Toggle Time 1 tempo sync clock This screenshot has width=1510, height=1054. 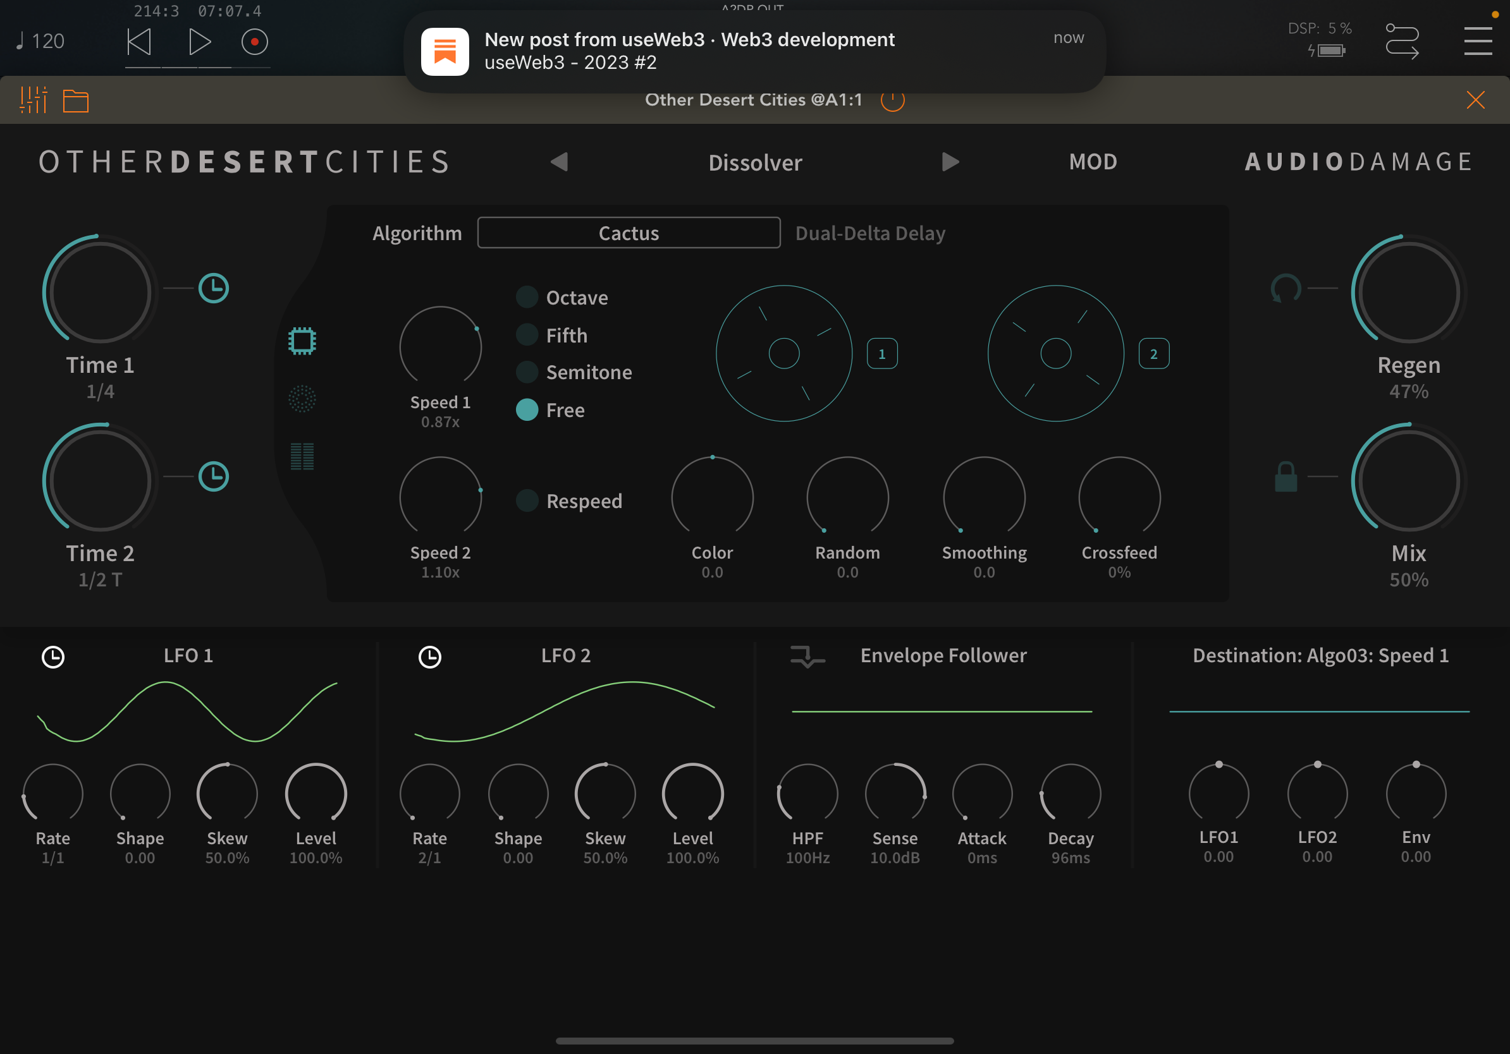pyautogui.click(x=214, y=289)
